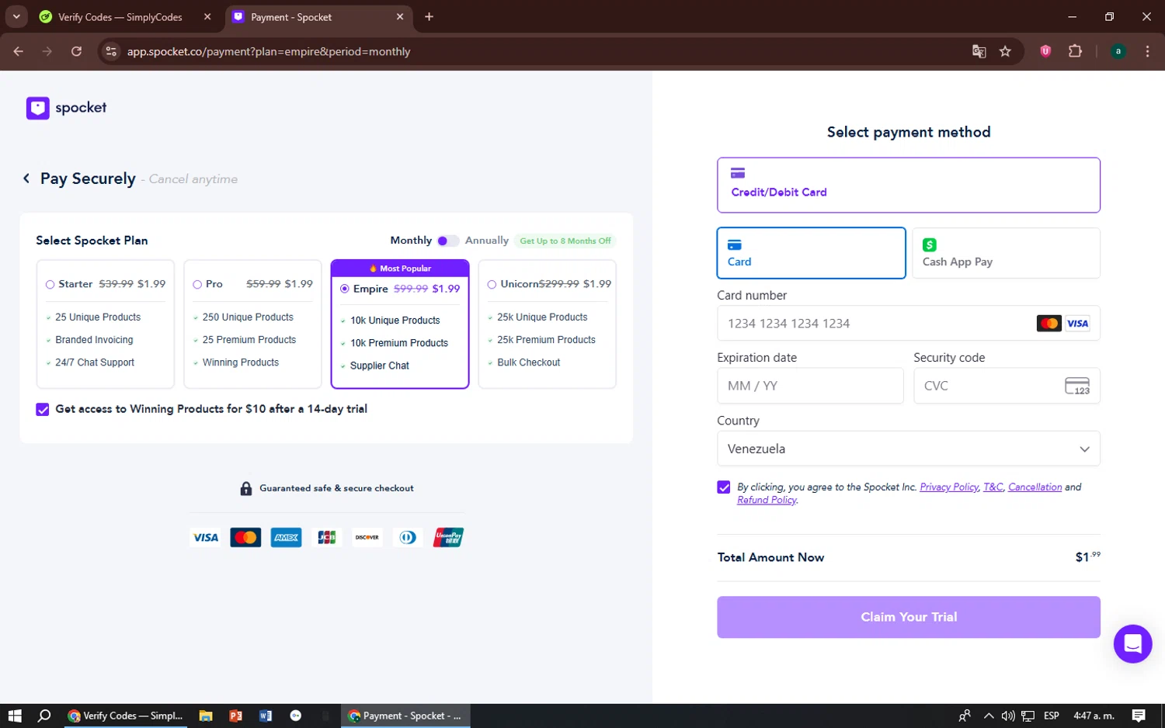The height and width of the screenshot is (728, 1165).
Task: Open Windows Start menu
Action: pos(15,716)
